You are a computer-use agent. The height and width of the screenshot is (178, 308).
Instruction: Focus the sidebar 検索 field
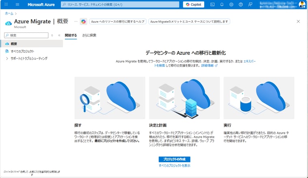pos(26,35)
